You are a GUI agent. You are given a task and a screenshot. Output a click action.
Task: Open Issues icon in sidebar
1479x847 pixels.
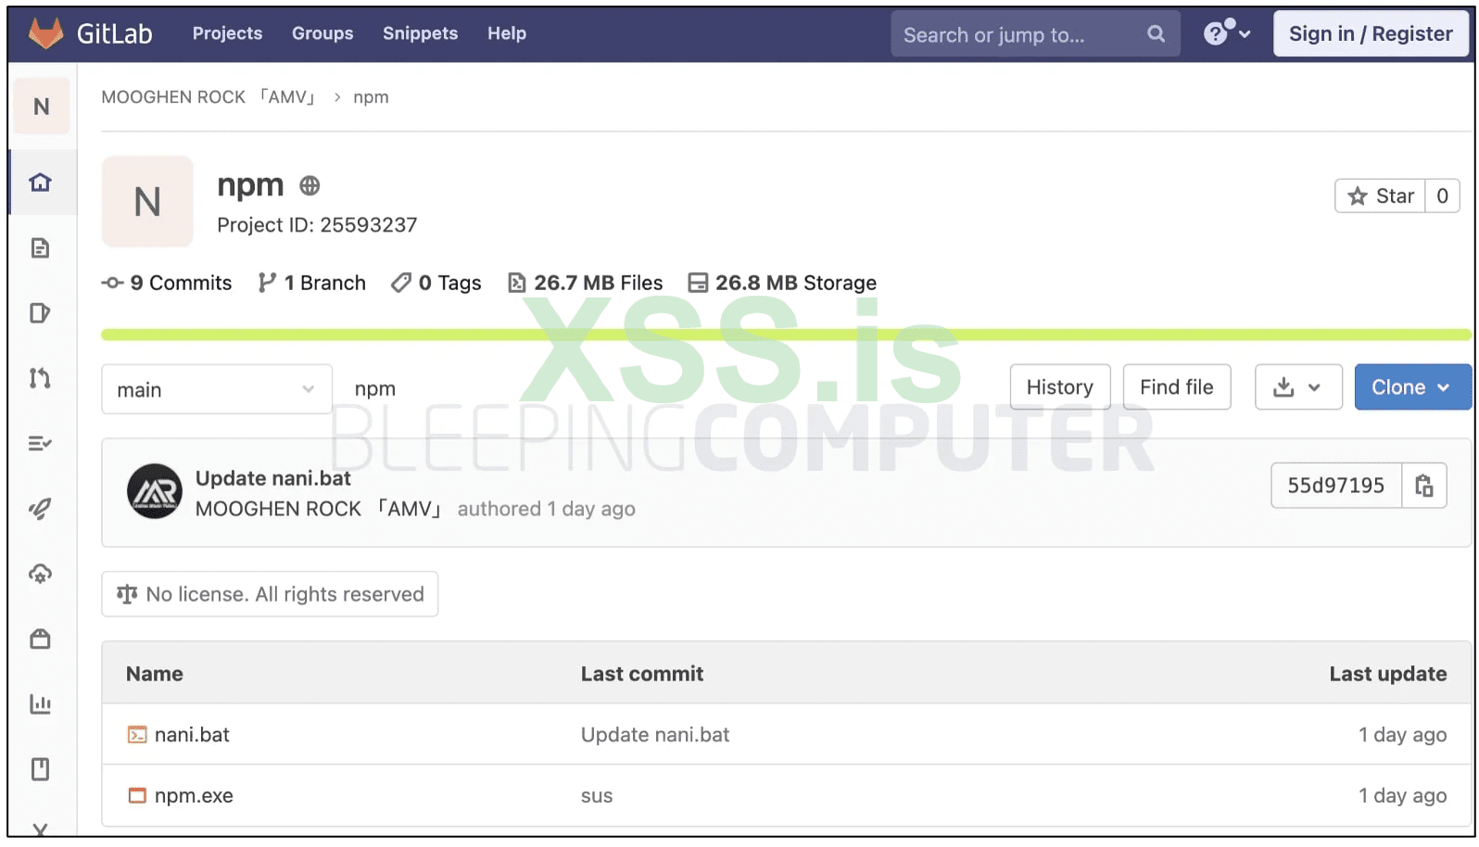pos(40,312)
